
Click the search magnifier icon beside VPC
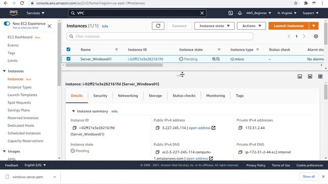coord(73,13)
